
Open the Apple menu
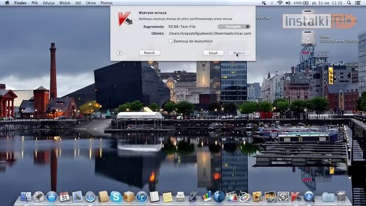[7, 3]
